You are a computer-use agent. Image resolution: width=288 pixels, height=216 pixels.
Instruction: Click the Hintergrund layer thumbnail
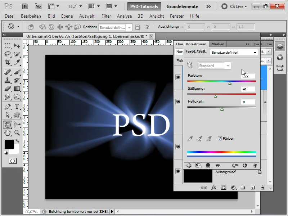point(198,176)
